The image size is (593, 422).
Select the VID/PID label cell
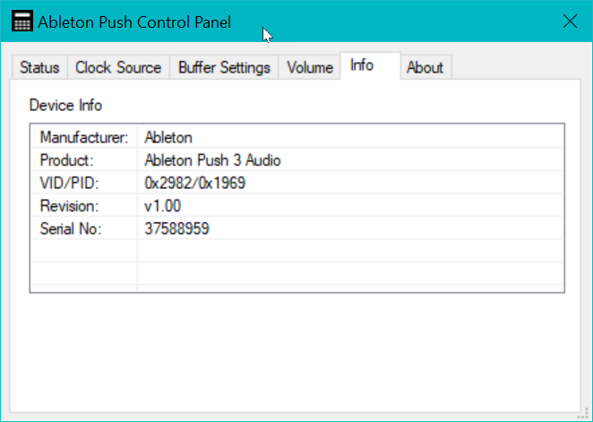(68, 183)
